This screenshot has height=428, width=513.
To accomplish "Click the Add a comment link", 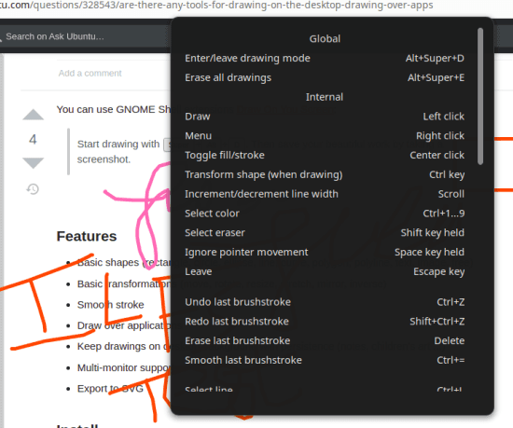I will click(x=90, y=74).
